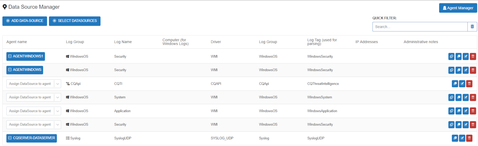This screenshot has height=146, width=478.
Task: Edit the AGENTWINDOWS Security data source row
Action: coord(466,70)
